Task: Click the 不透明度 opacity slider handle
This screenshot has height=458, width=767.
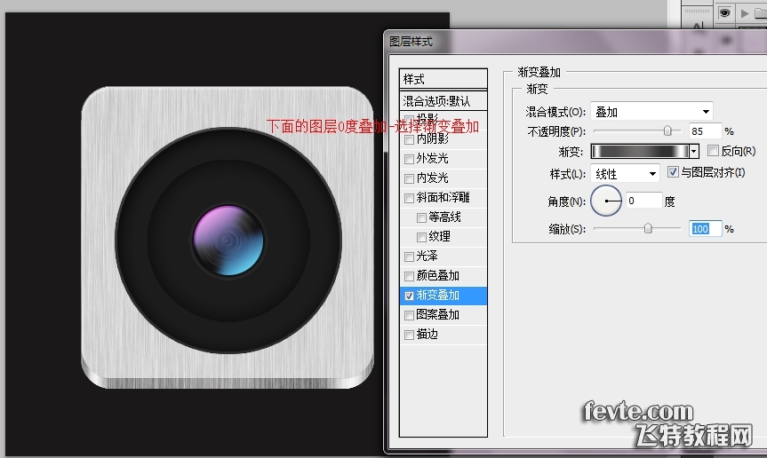Action: point(667,131)
